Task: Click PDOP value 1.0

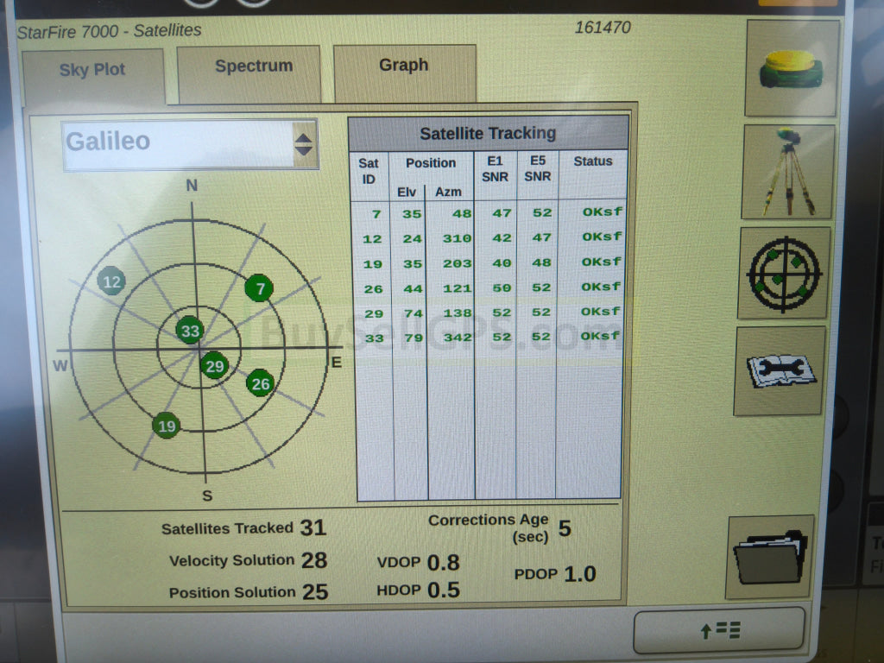Action: click(x=580, y=574)
